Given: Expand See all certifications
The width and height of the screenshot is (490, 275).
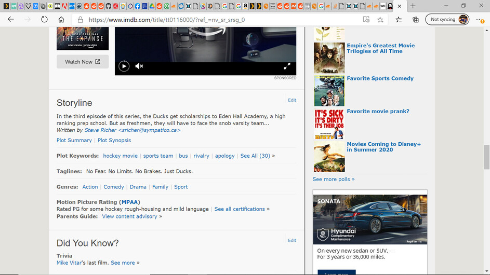Looking at the screenshot, I should [x=240, y=209].
